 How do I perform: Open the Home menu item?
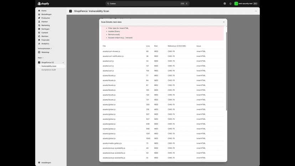(44, 11)
